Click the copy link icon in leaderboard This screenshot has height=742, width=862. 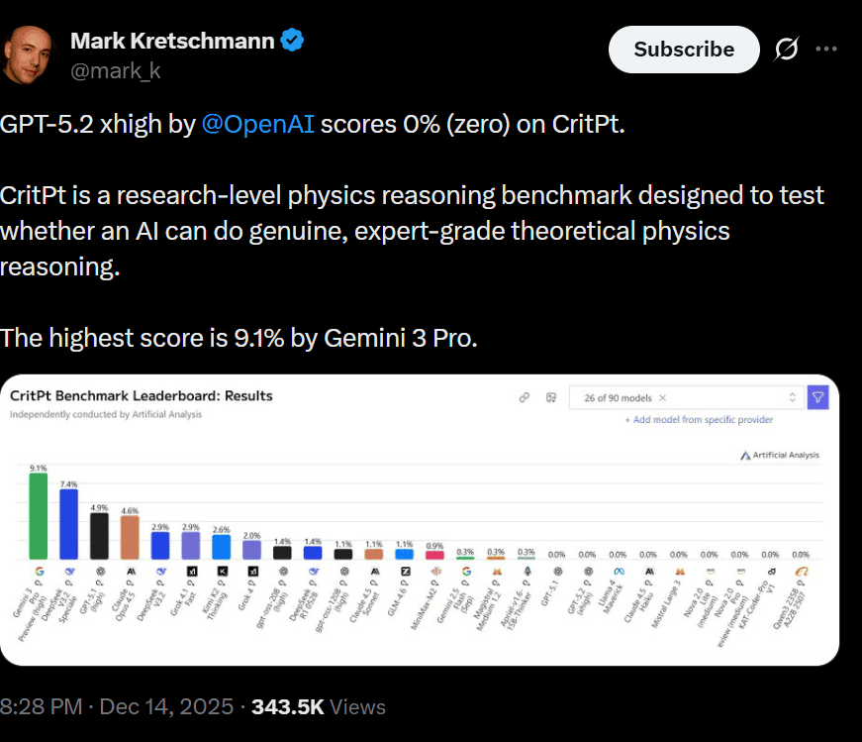coord(525,398)
